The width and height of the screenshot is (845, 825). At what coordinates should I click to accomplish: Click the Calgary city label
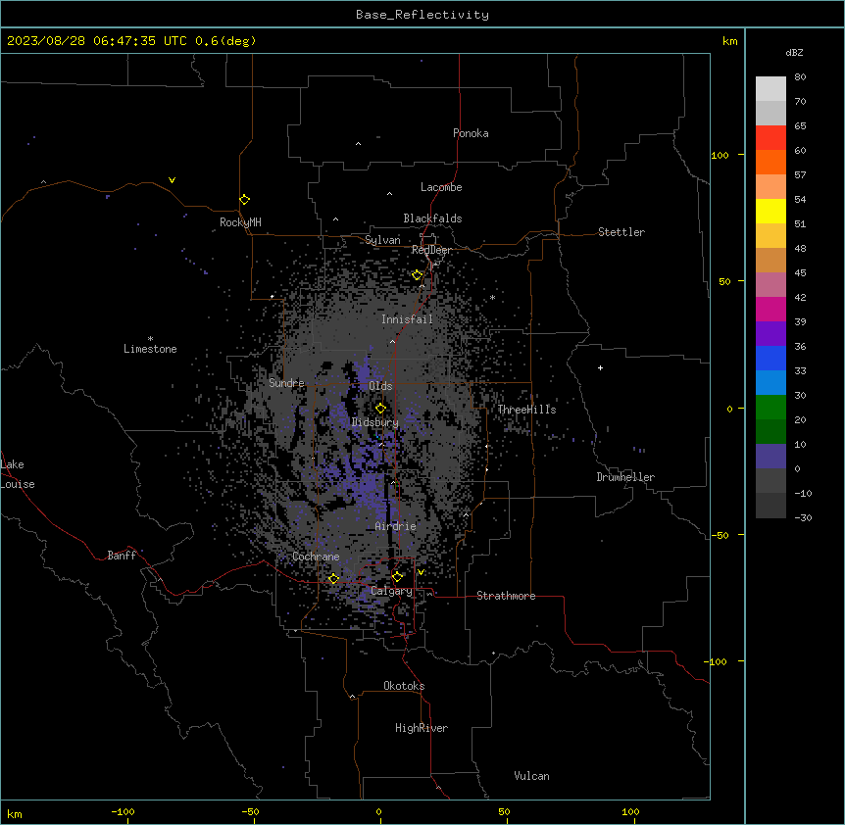tap(391, 591)
